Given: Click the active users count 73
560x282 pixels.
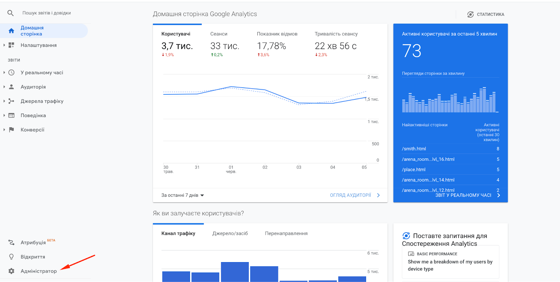Looking at the screenshot, I should click(412, 51).
